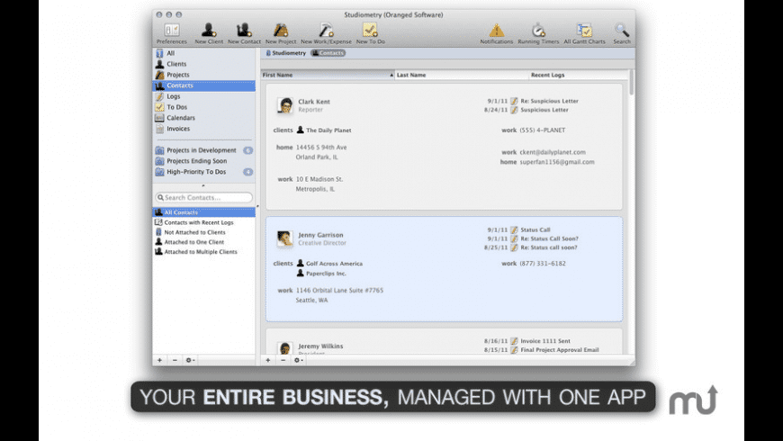783x441 pixels.
Task: Open the sidebar gear action menu
Action: coord(190,360)
